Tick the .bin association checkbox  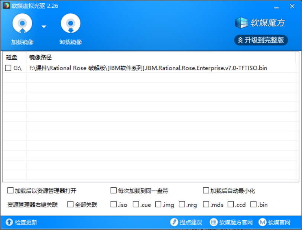point(253,204)
